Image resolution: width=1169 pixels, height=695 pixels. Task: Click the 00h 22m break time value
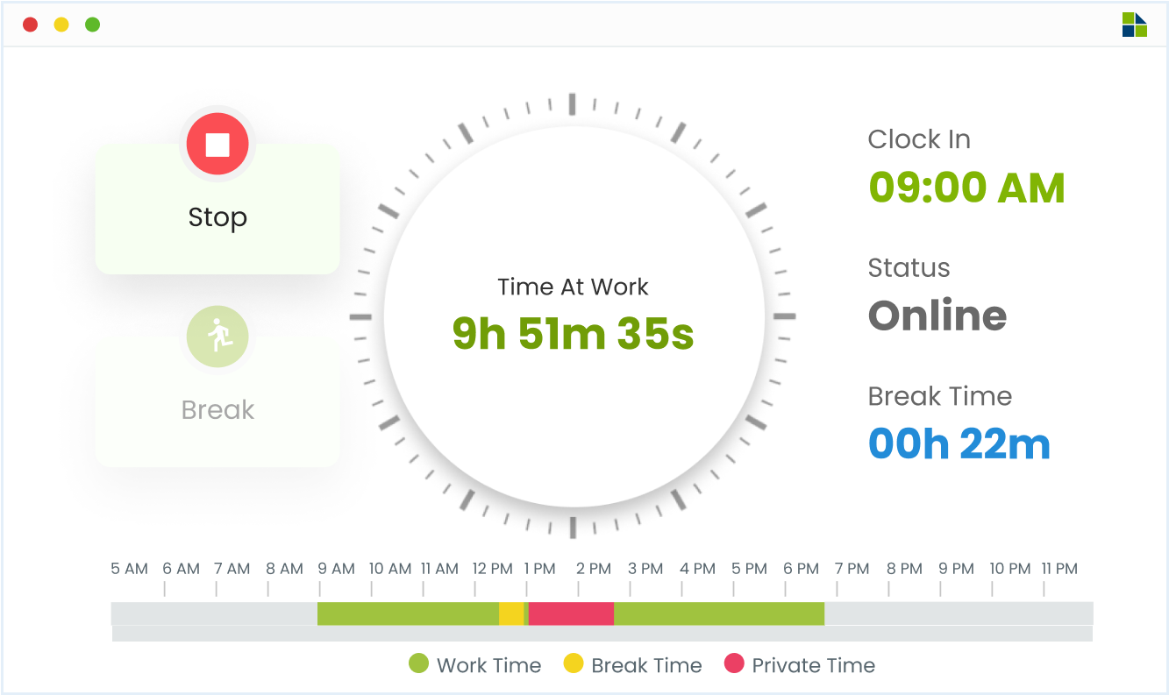(x=959, y=444)
